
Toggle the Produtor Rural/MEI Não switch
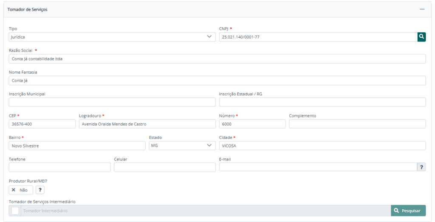(20, 190)
